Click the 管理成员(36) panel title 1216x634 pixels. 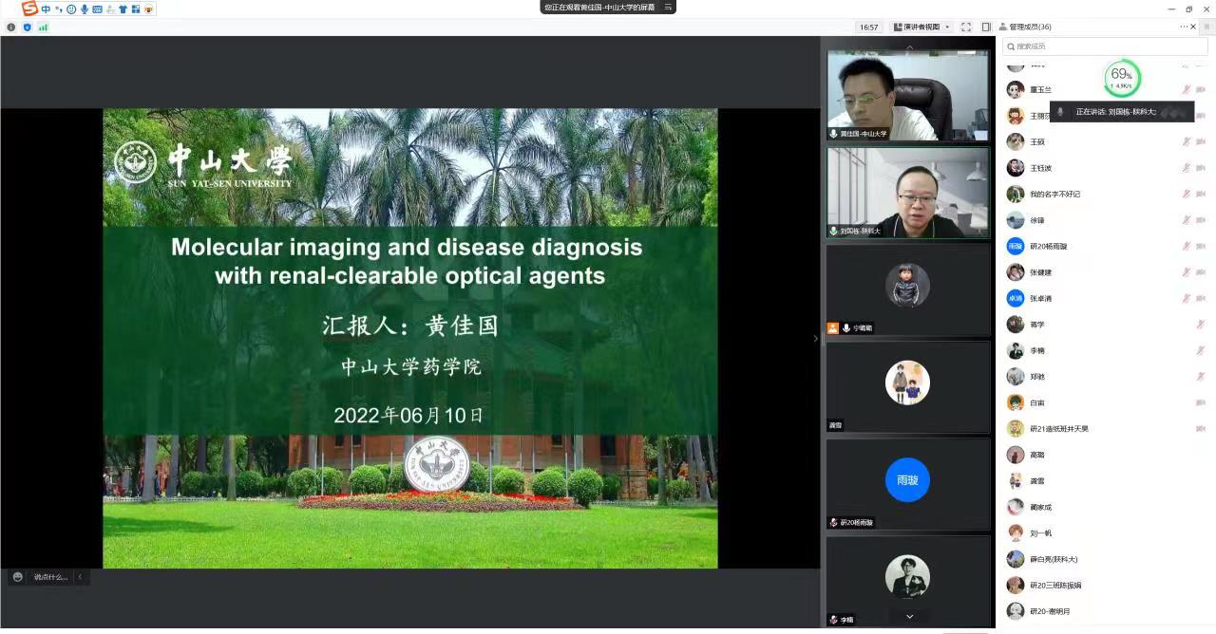pos(1030,27)
